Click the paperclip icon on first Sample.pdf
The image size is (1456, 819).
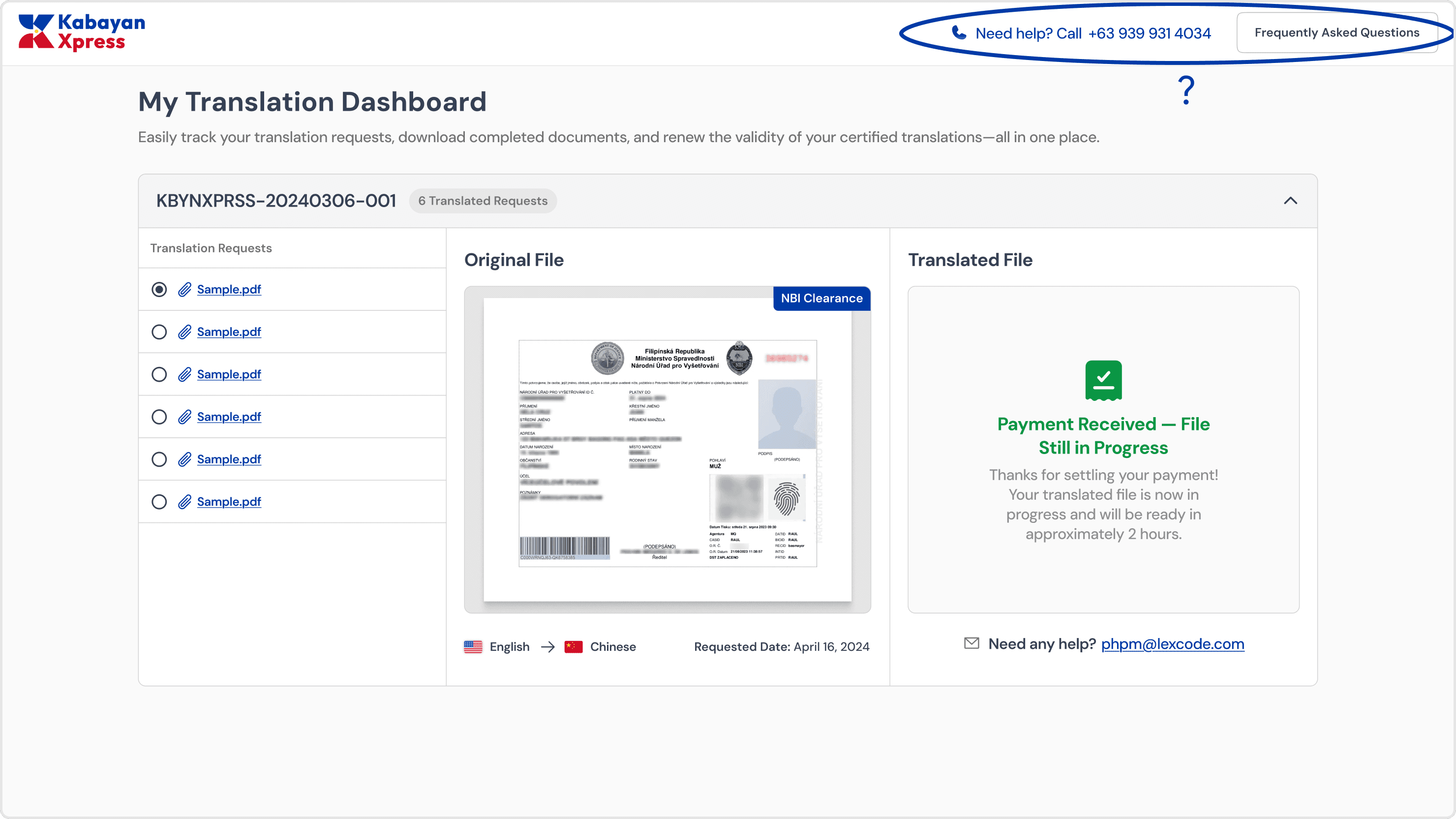tap(184, 289)
